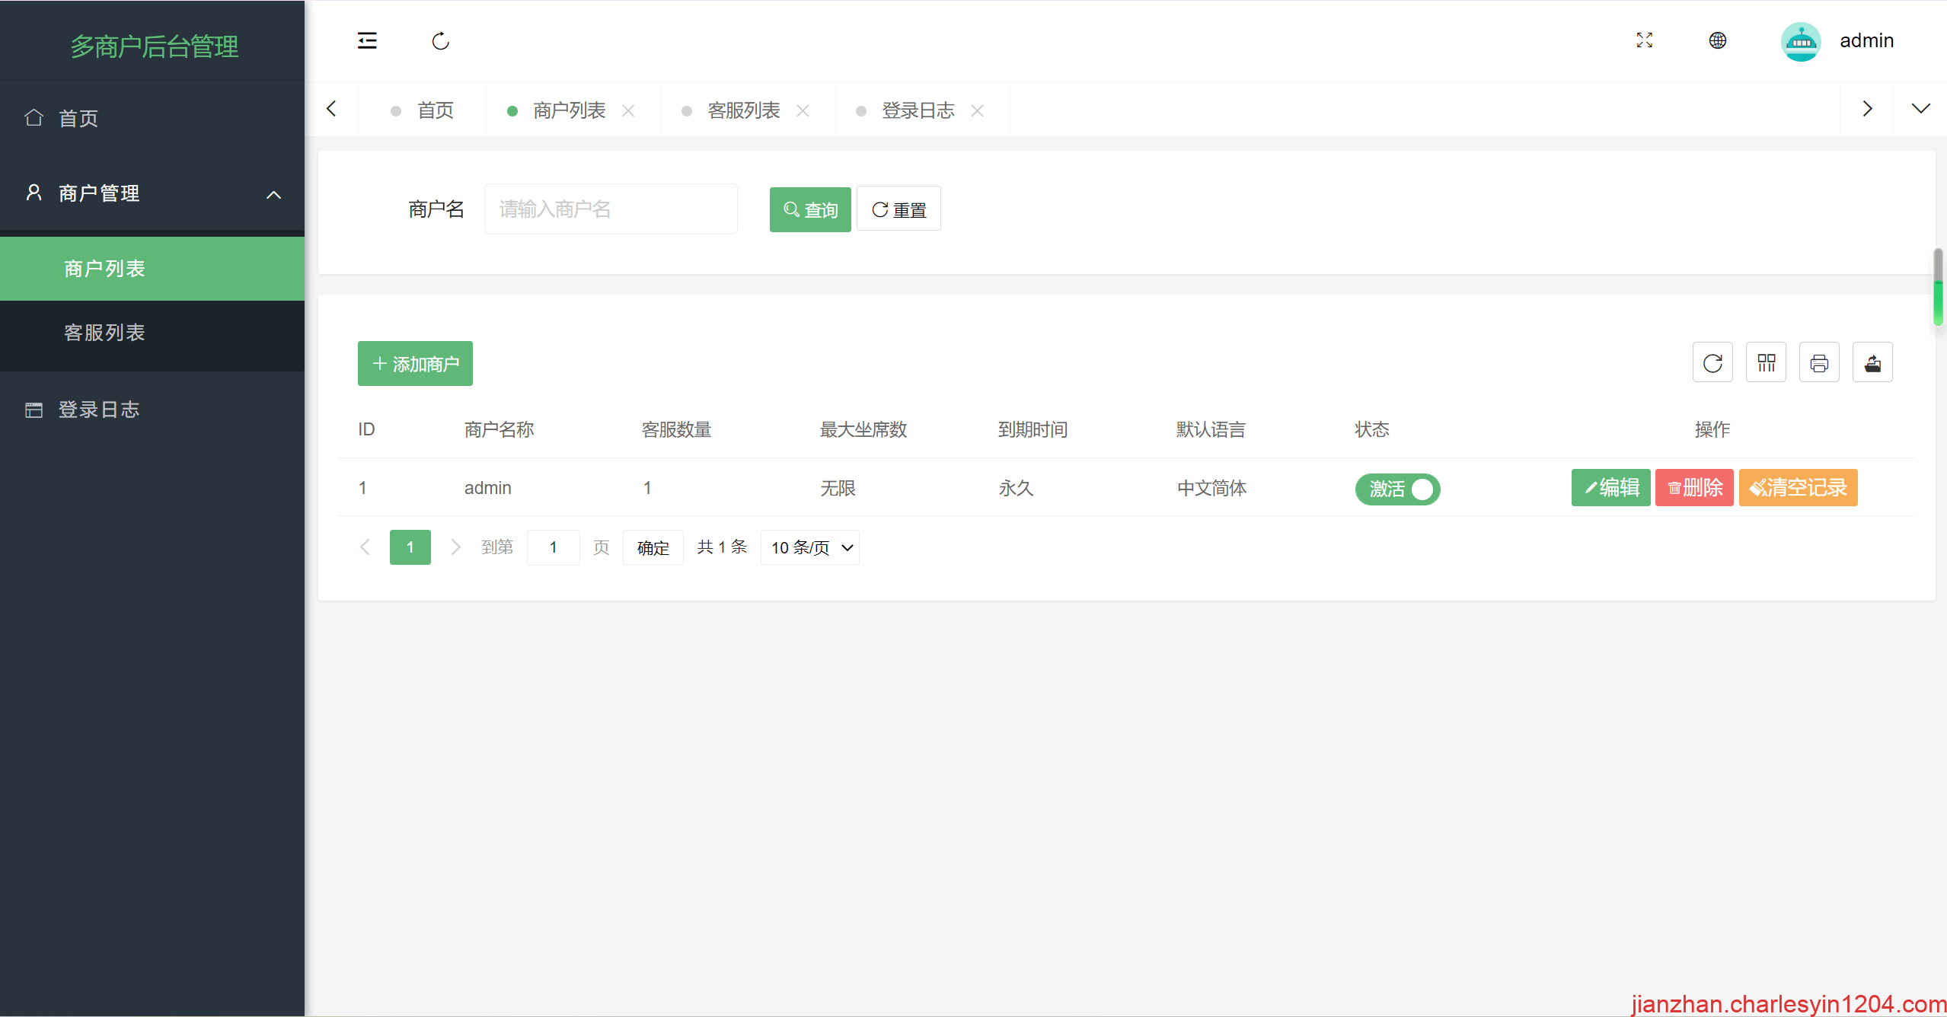Collapse the 商户管理 sidebar group
Image resolution: width=1947 pixels, height=1017 pixels.
tap(152, 193)
